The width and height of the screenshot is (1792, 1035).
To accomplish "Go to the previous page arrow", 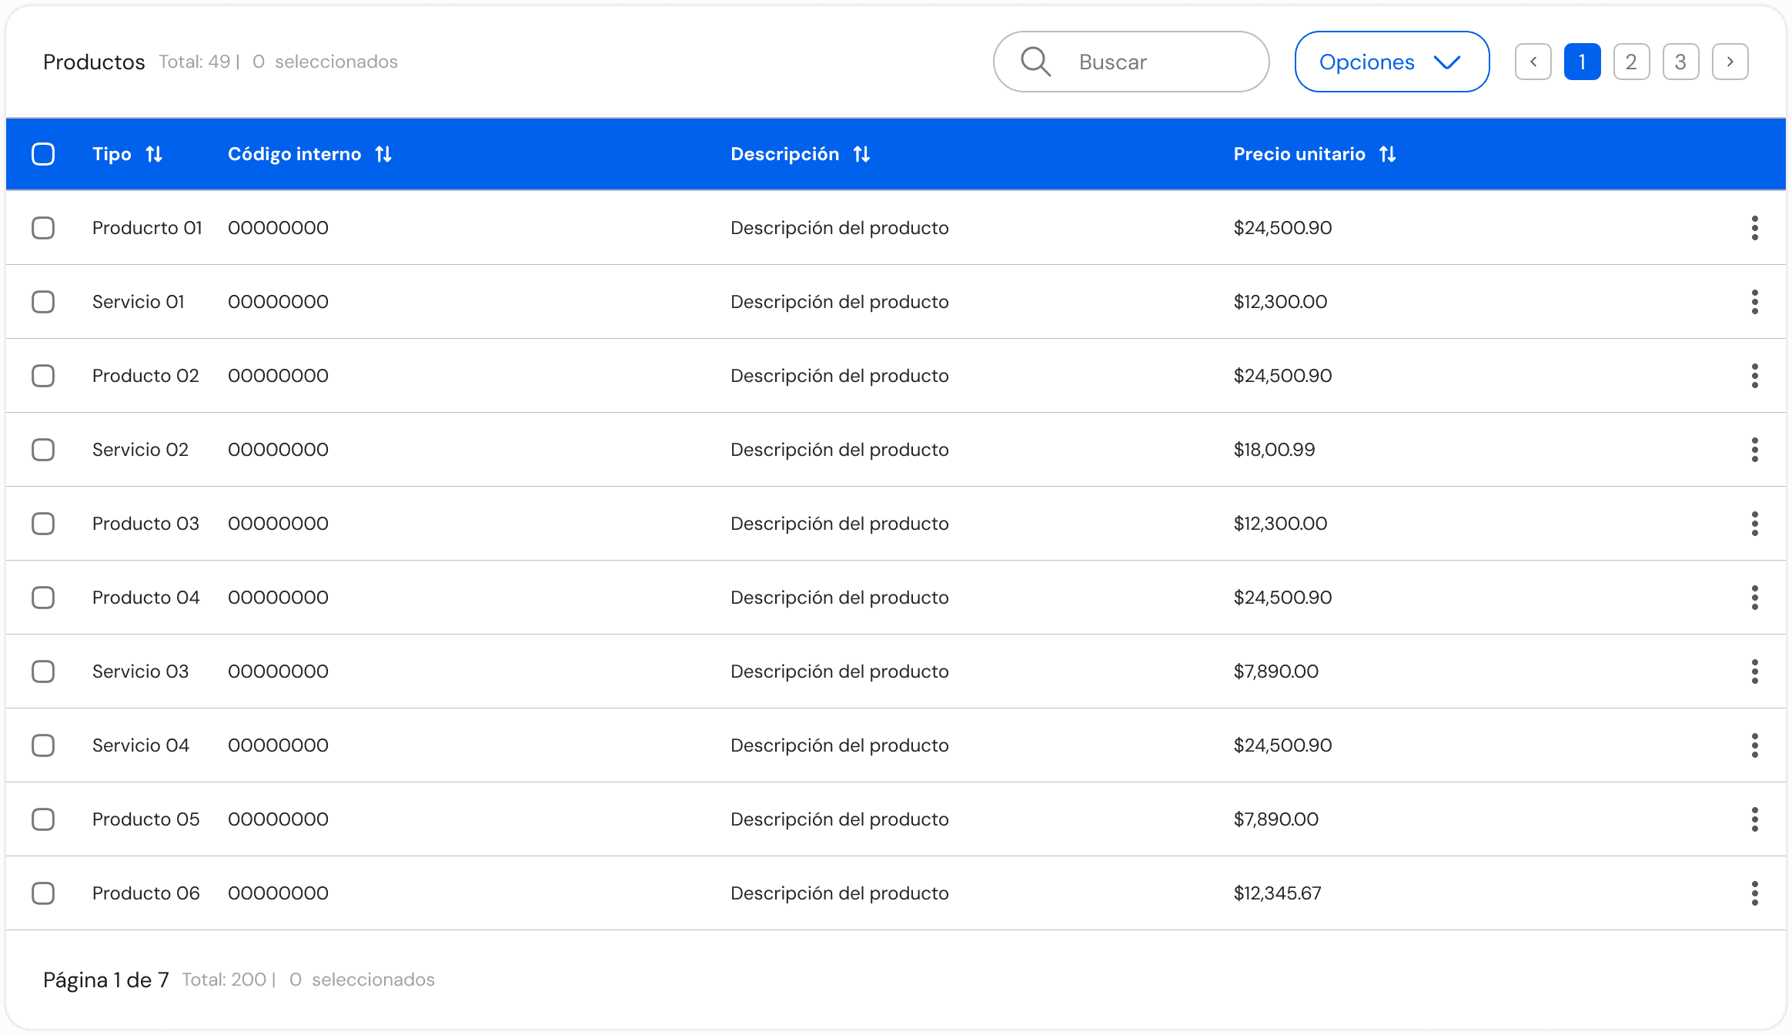I will pos(1533,62).
